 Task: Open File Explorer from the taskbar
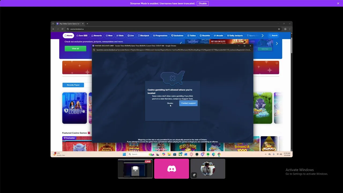(169, 154)
